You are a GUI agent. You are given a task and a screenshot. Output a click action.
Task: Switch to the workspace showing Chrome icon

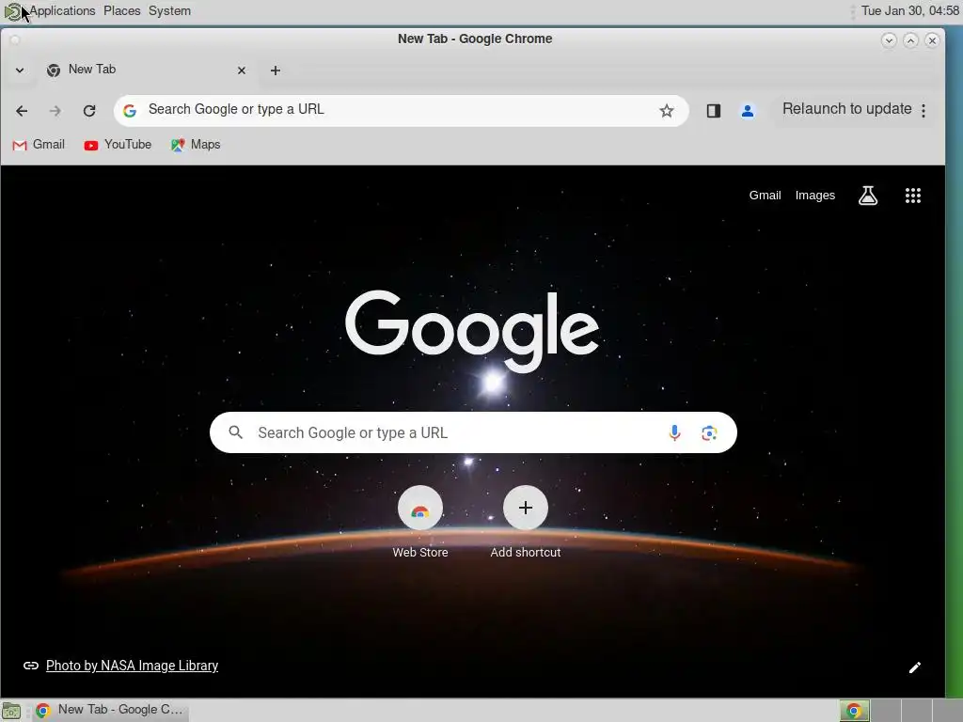(854, 711)
